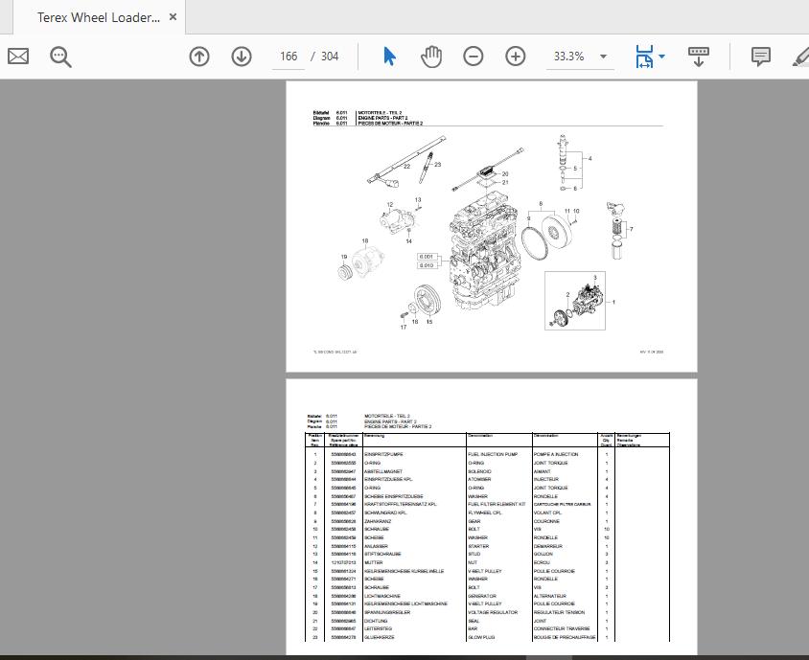Screen dimensions: 809x660
Task: Click the page number field showing 166
Action: coord(289,56)
